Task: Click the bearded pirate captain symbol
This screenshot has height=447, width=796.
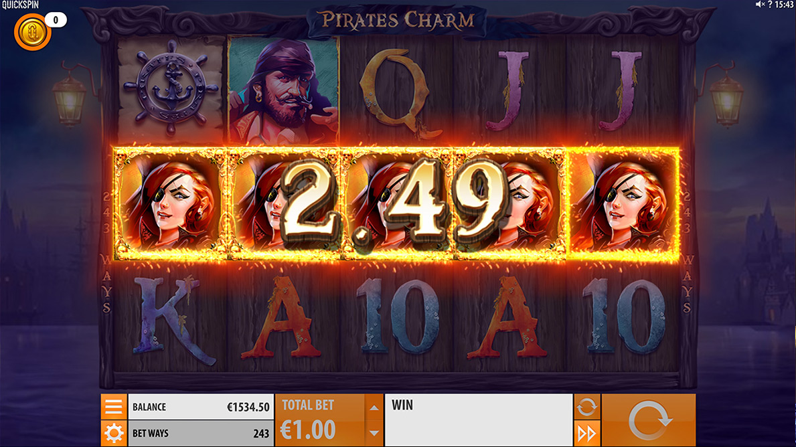Action: [283, 90]
